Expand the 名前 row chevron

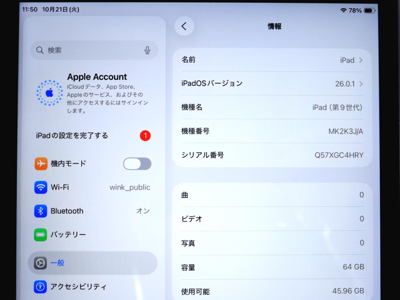tap(361, 60)
